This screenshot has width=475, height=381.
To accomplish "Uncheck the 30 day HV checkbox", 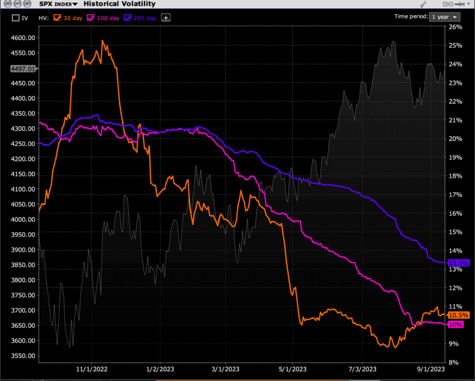I will (57, 18).
